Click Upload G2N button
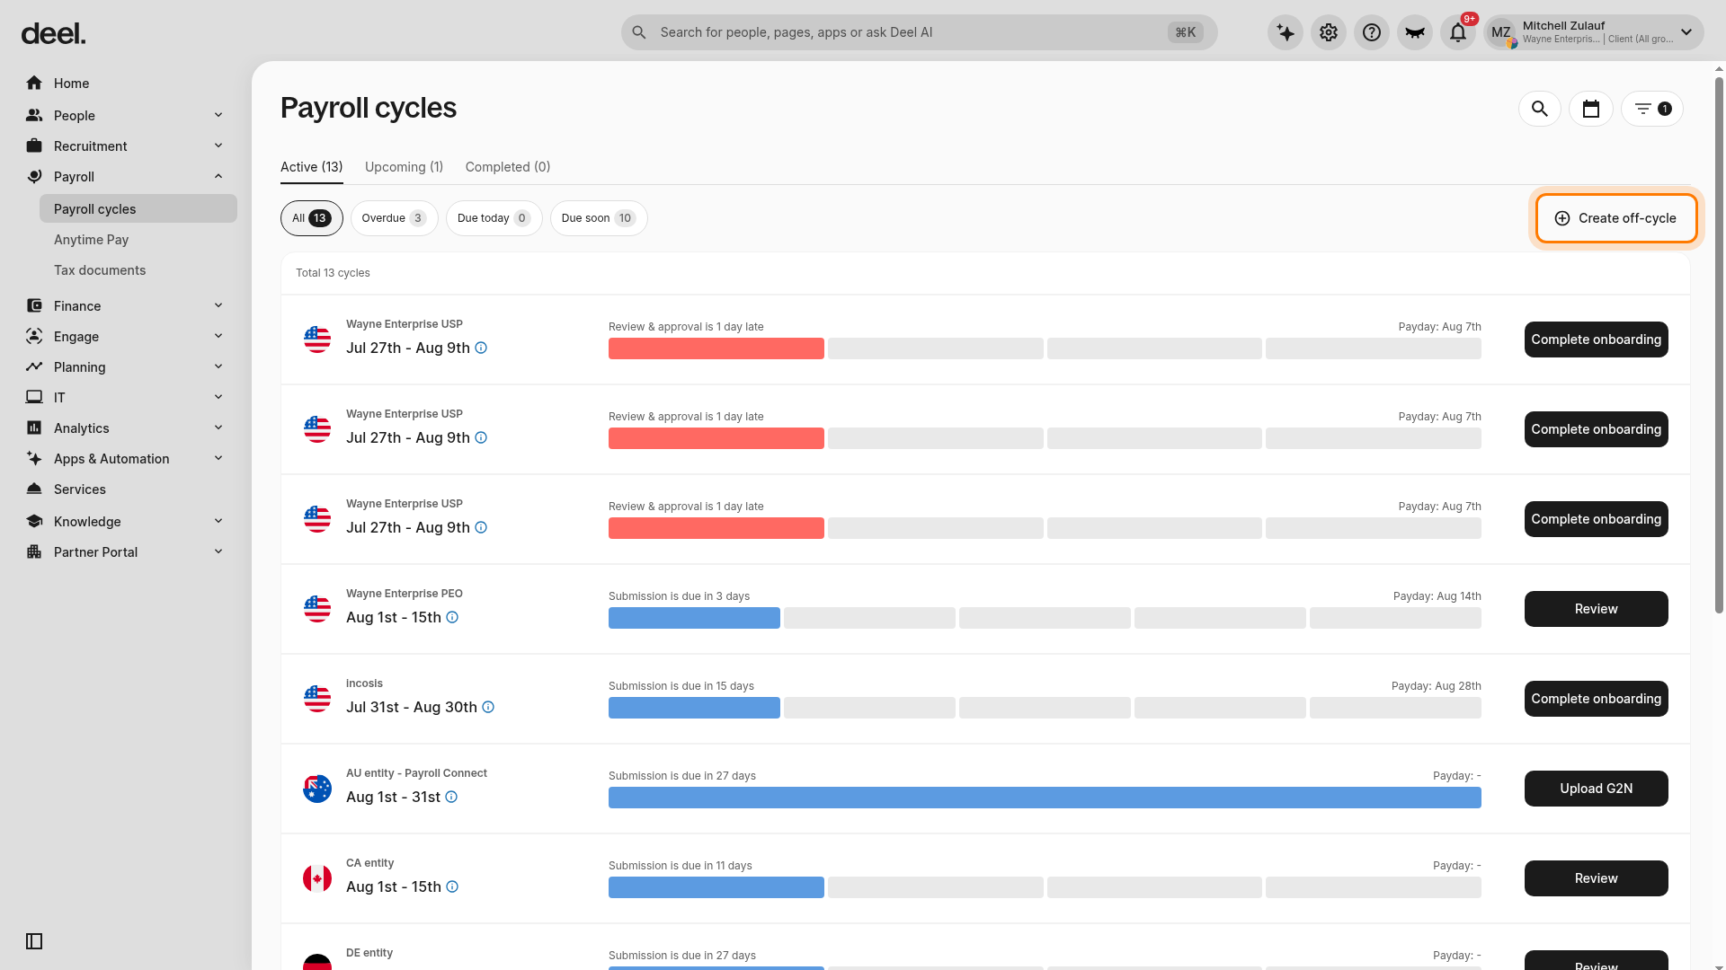The height and width of the screenshot is (970, 1726). tap(1596, 789)
